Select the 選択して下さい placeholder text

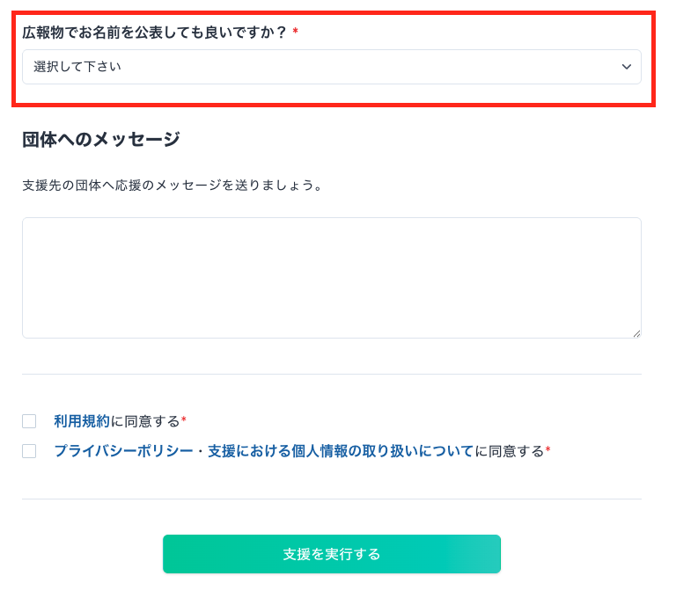click(x=77, y=67)
